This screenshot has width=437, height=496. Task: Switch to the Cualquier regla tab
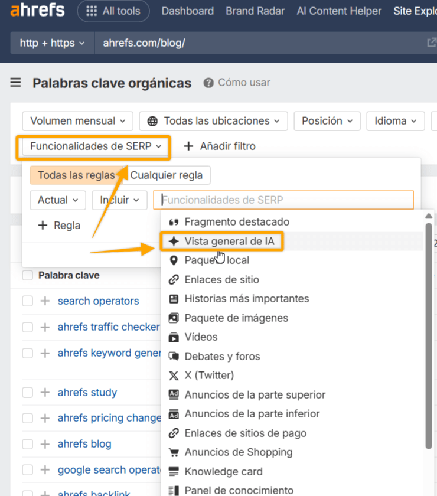(167, 175)
